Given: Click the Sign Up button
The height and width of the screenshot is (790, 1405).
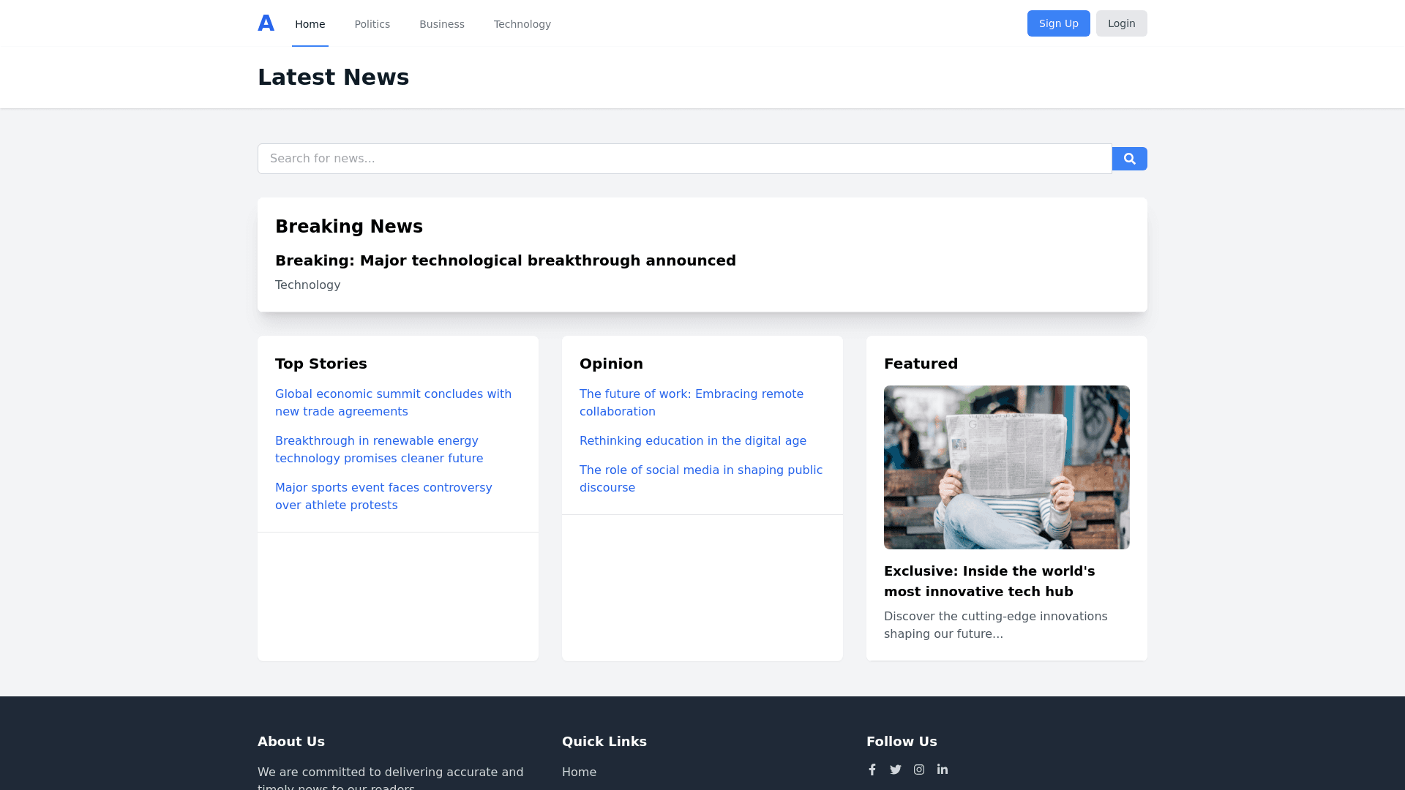Looking at the screenshot, I should click(x=1058, y=23).
